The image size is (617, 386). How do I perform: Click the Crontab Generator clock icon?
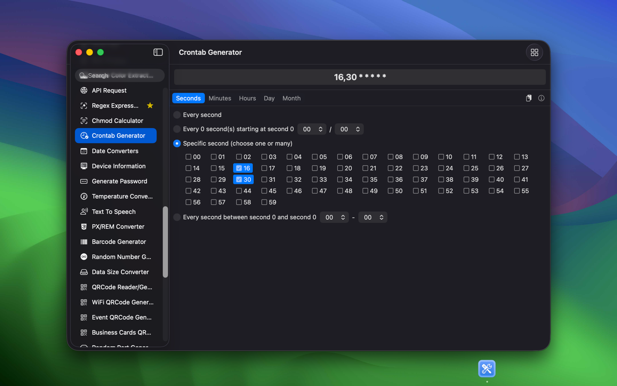[84, 136]
